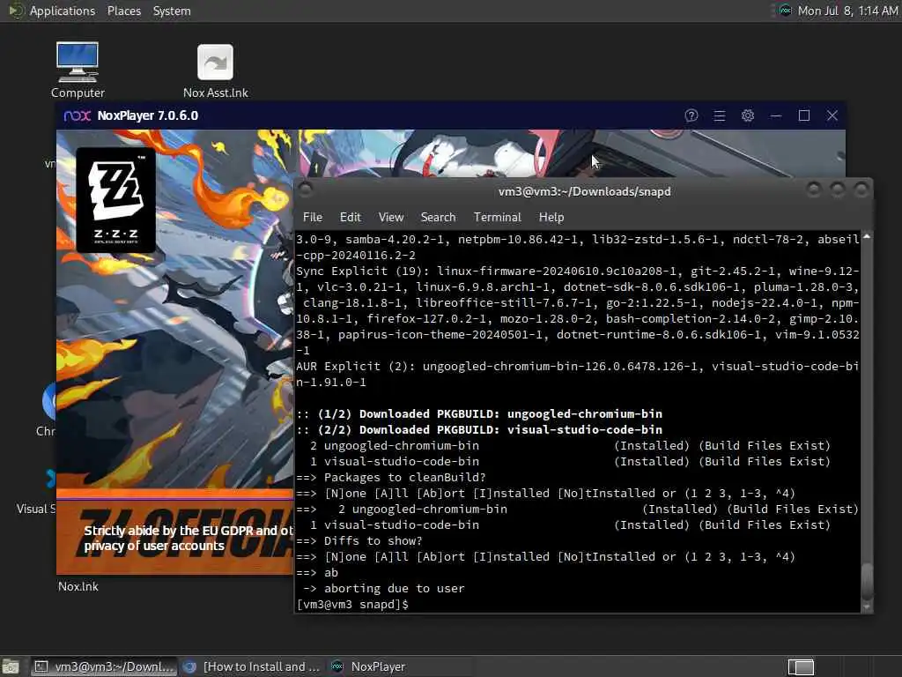Screen dimensions: 902x677
Task: Open the Nox Asst.lnk desktop shortcut
Action: click(215, 71)
